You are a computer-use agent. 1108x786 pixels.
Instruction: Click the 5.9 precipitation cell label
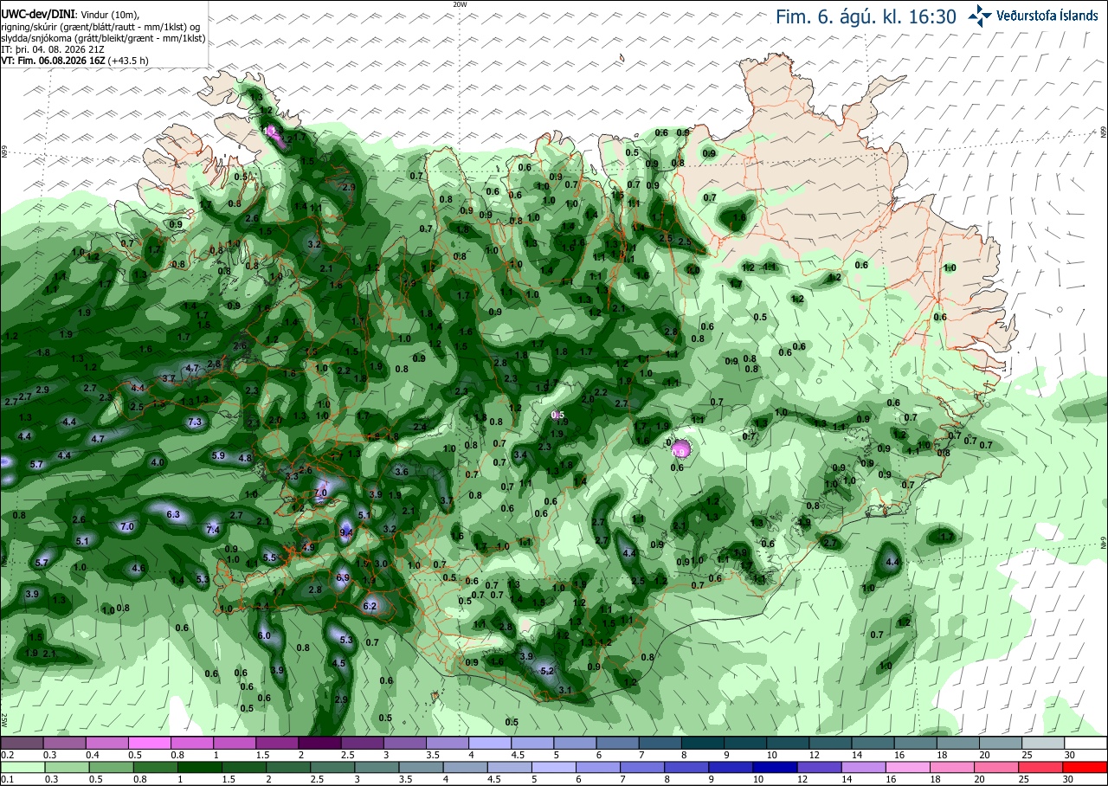[218, 455]
